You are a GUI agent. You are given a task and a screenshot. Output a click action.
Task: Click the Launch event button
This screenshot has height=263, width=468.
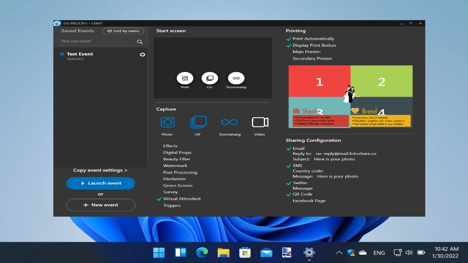tap(101, 183)
